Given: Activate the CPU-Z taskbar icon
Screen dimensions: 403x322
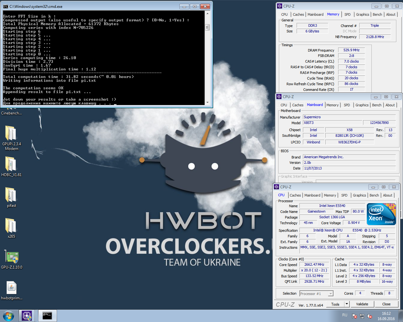Looking at the screenshot, I should [27, 316].
